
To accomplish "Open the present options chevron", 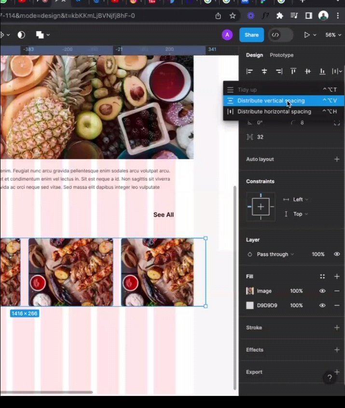I will point(315,35).
